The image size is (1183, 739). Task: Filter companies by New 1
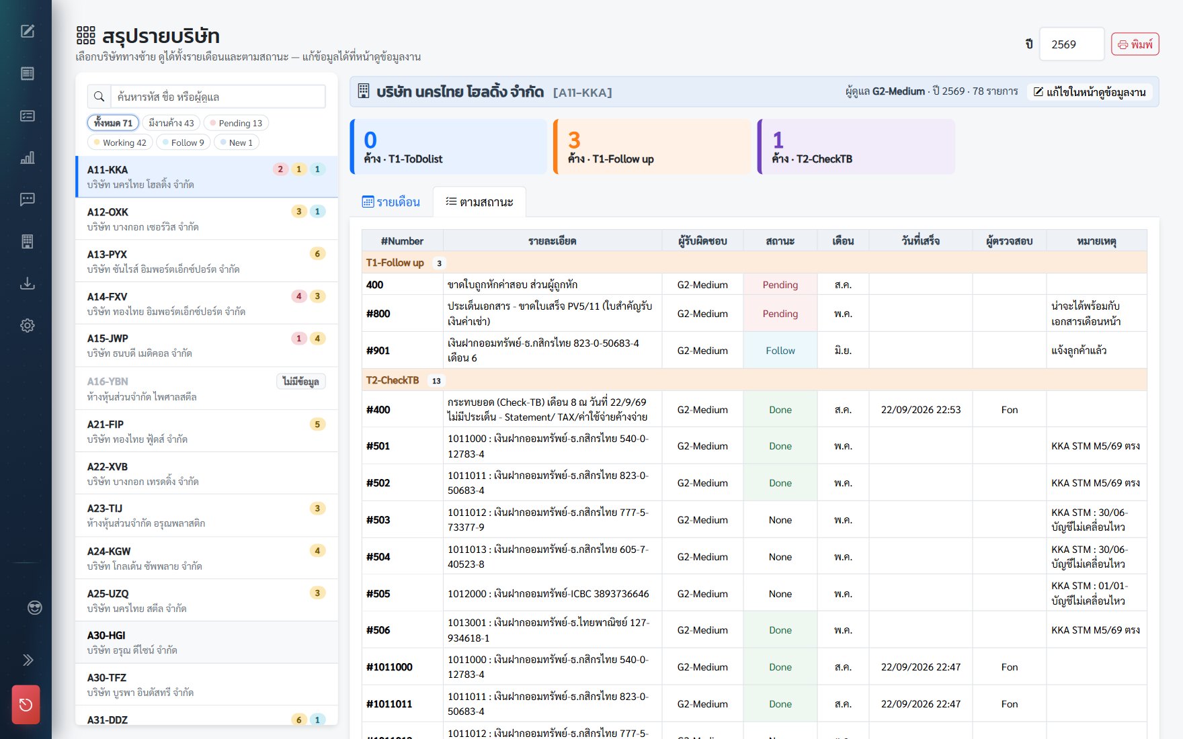click(x=237, y=142)
